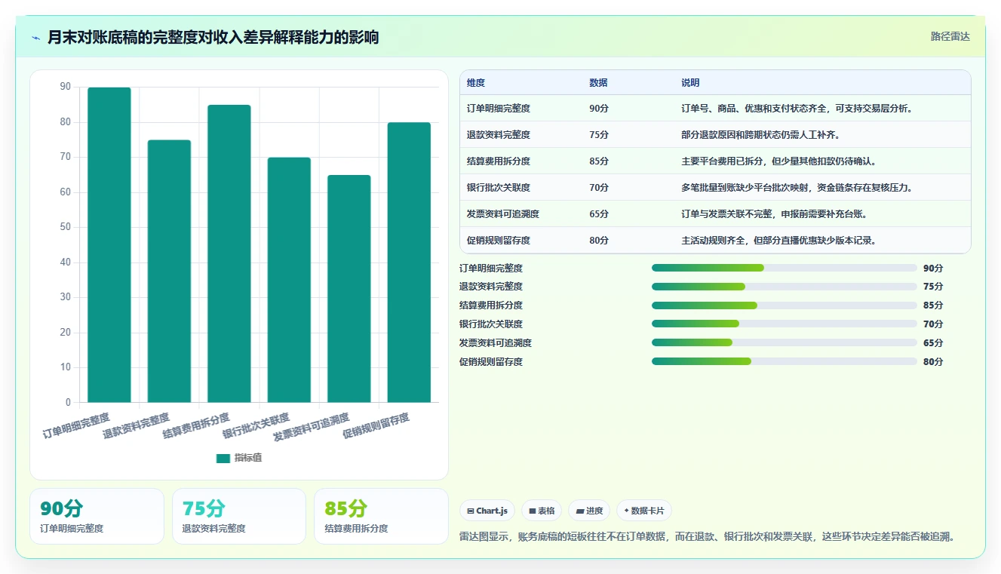The width and height of the screenshot is (1001, 574).
Task: Open the 85分 结算费用拆分度 data card
Action: 381,516
